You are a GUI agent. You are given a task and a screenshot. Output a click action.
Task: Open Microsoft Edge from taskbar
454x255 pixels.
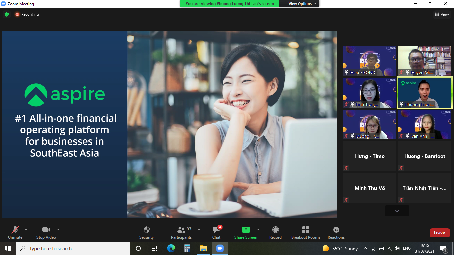click(171, 248)
